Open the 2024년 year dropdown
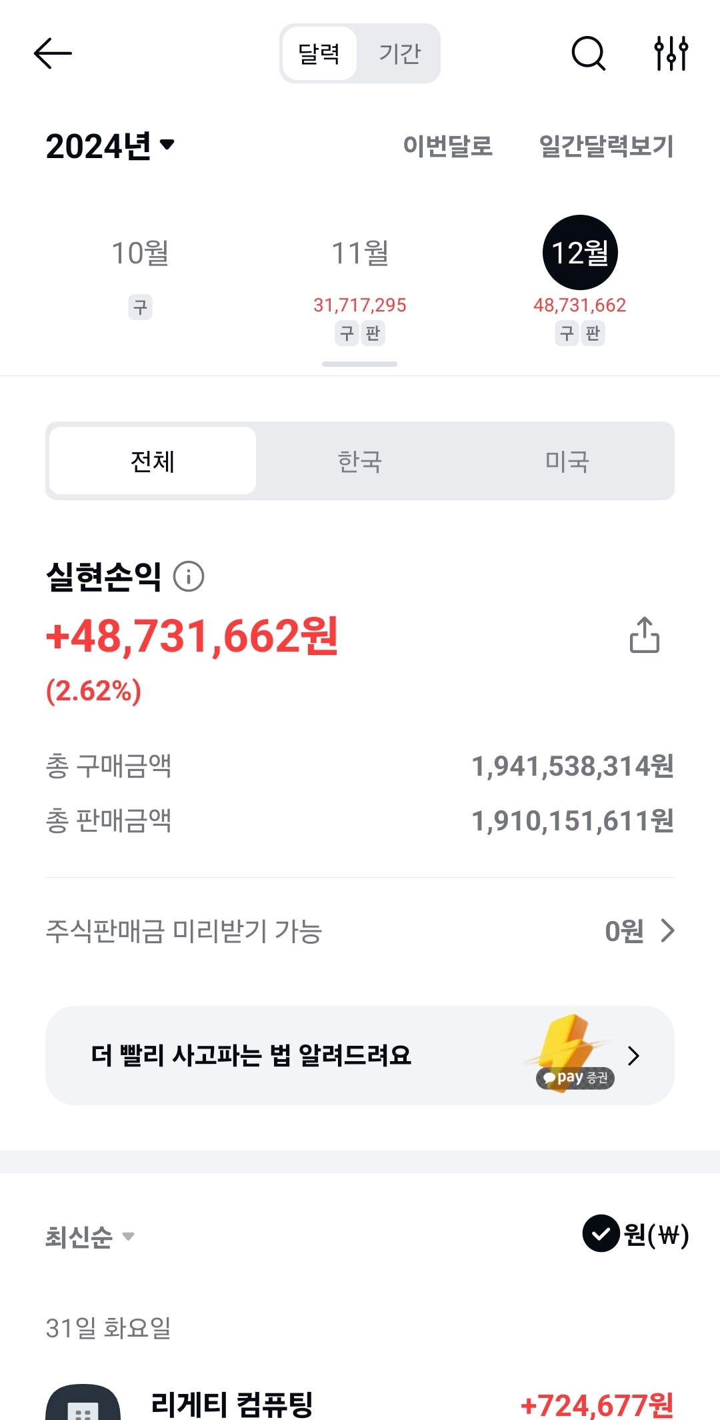The image size is (720, 1420). [x=110, y=146]
